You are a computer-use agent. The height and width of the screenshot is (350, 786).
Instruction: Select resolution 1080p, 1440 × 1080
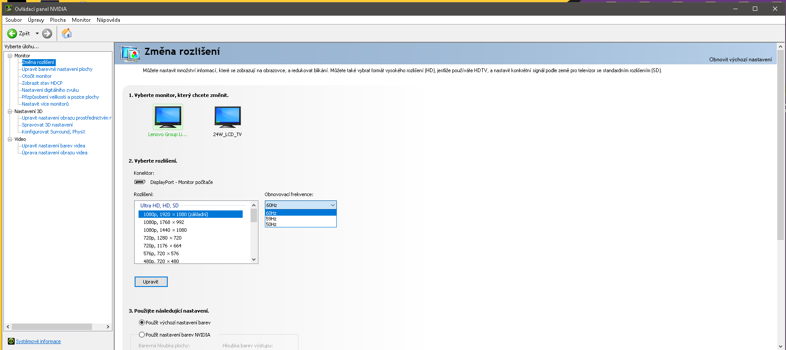(165, 230)
